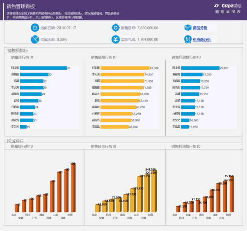Click the 供 supplier icon

188,39
